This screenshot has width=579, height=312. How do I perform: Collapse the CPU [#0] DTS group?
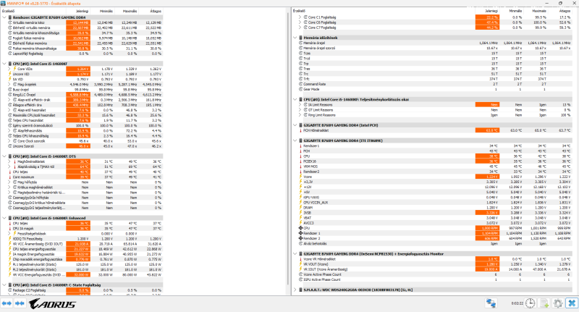(x=4, y=156)
